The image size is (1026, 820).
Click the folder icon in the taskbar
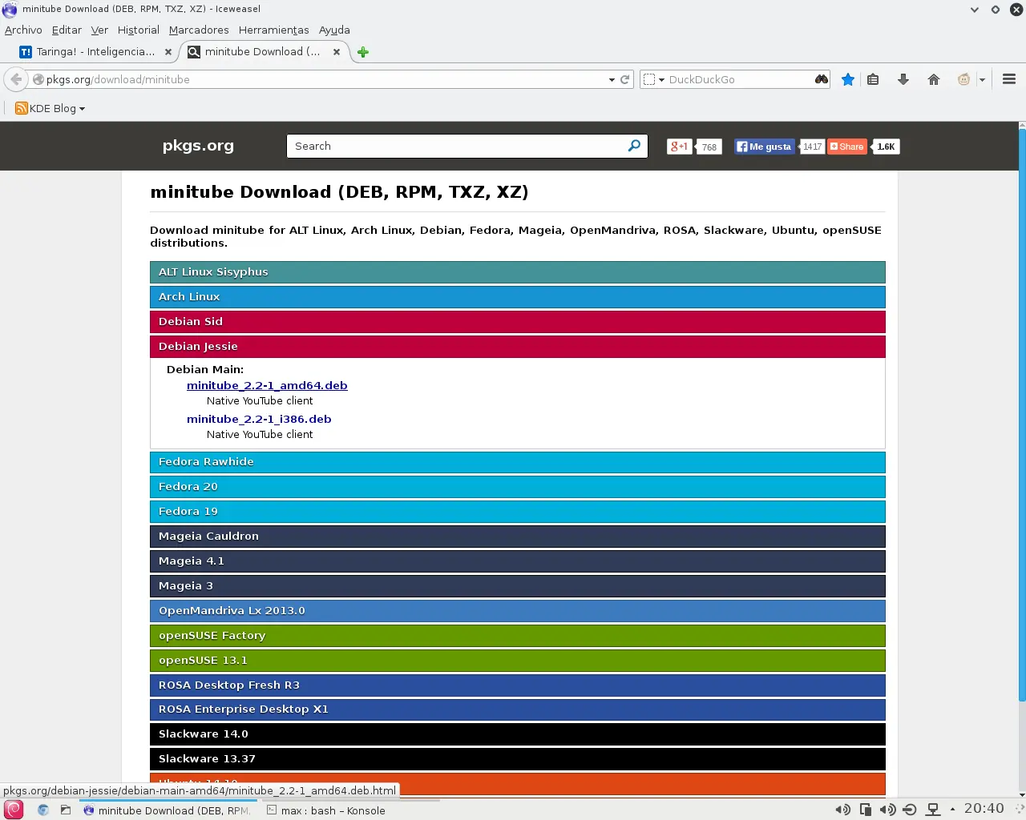(66, 810)
